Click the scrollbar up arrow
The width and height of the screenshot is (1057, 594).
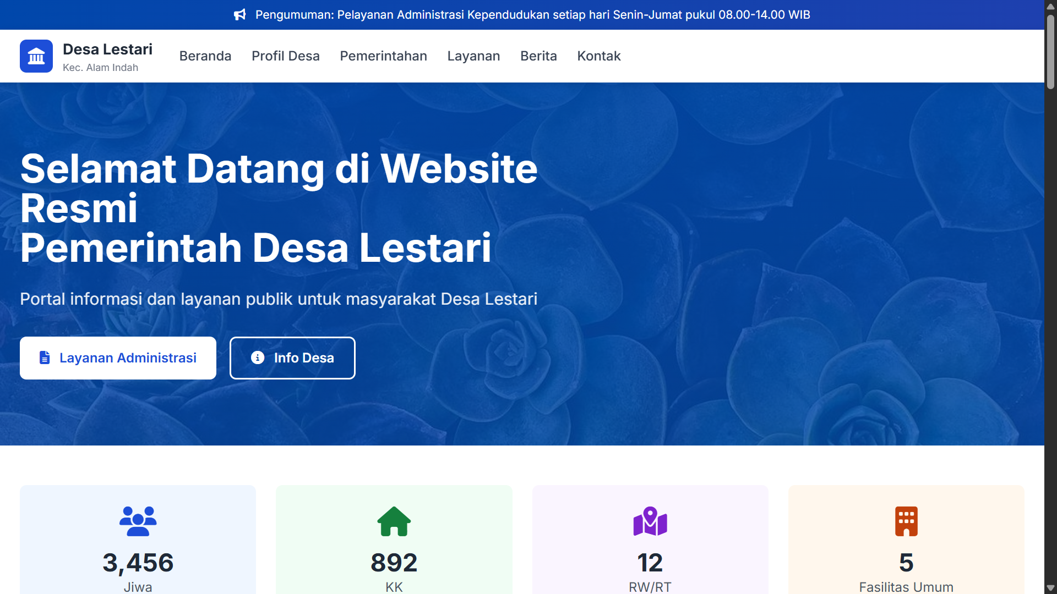pos(1050,7)
